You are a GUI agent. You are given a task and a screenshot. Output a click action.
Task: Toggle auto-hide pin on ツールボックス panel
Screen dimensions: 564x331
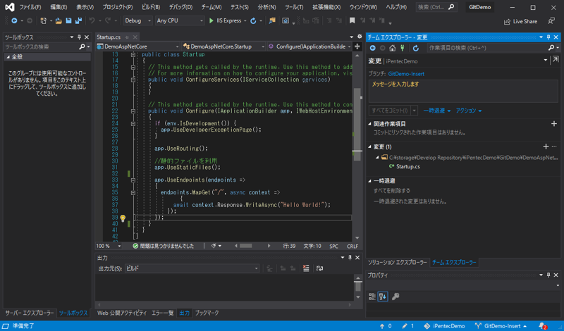[79, 37]
